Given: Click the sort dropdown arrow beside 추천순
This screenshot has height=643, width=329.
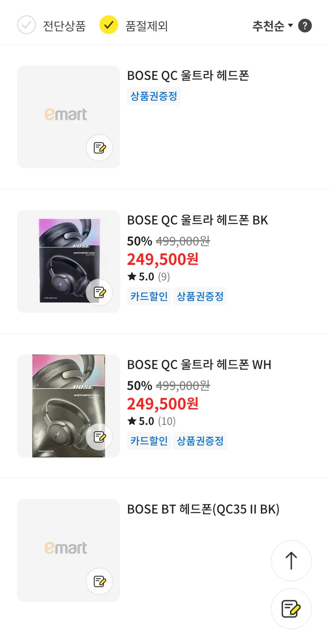Looking at the screenshot, I should [290, 25].
